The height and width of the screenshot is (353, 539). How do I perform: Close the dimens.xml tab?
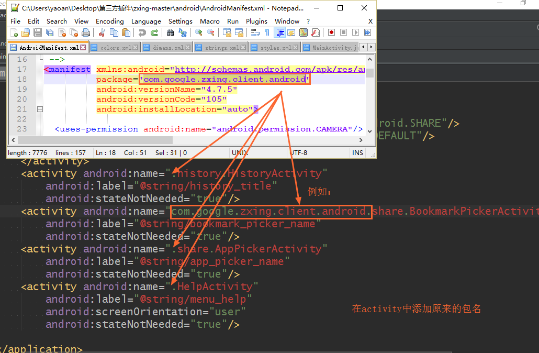[x=188, y=48]
